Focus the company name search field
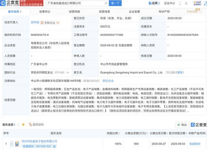The height and width of the screenshot is (150, 207). 77,3
